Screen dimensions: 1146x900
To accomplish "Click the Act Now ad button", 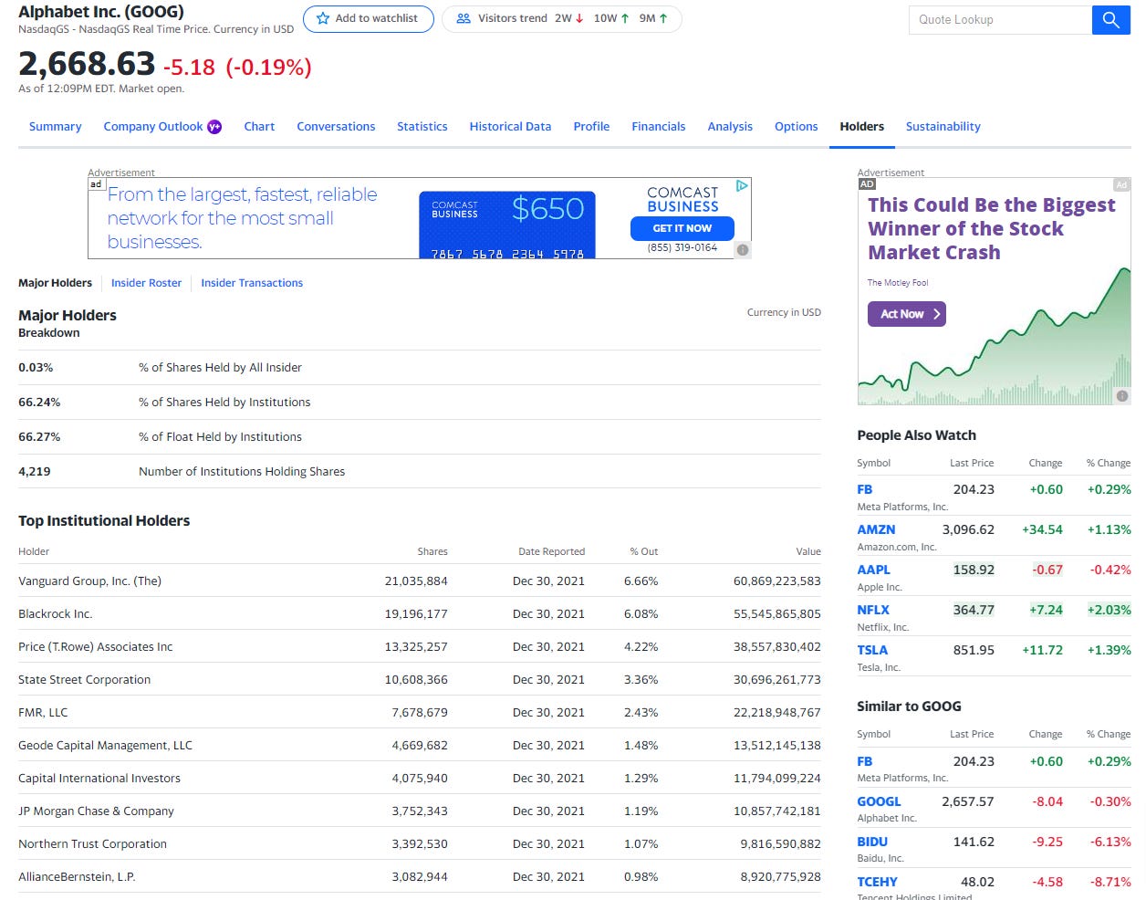I will coord(906,314).
